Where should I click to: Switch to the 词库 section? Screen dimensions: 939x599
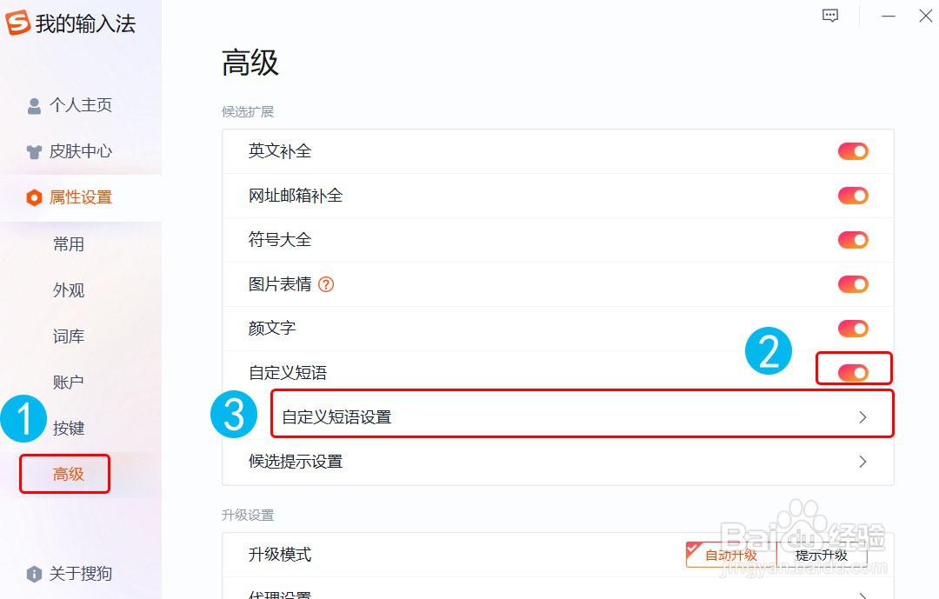tap(69, 336)
